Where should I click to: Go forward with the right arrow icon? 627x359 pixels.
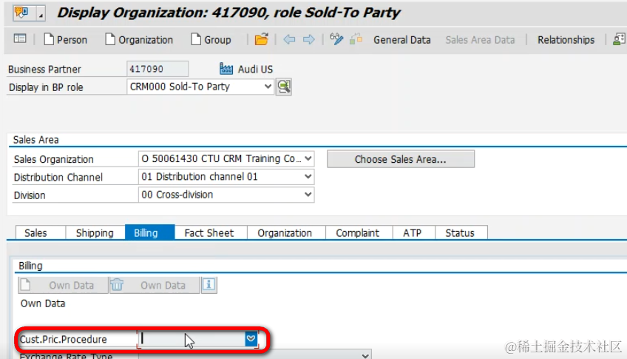(308, 39)
